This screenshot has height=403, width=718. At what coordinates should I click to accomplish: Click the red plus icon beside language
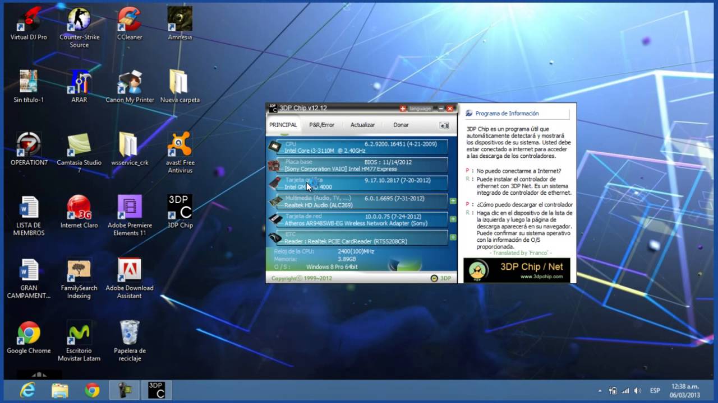pos(403,109)
